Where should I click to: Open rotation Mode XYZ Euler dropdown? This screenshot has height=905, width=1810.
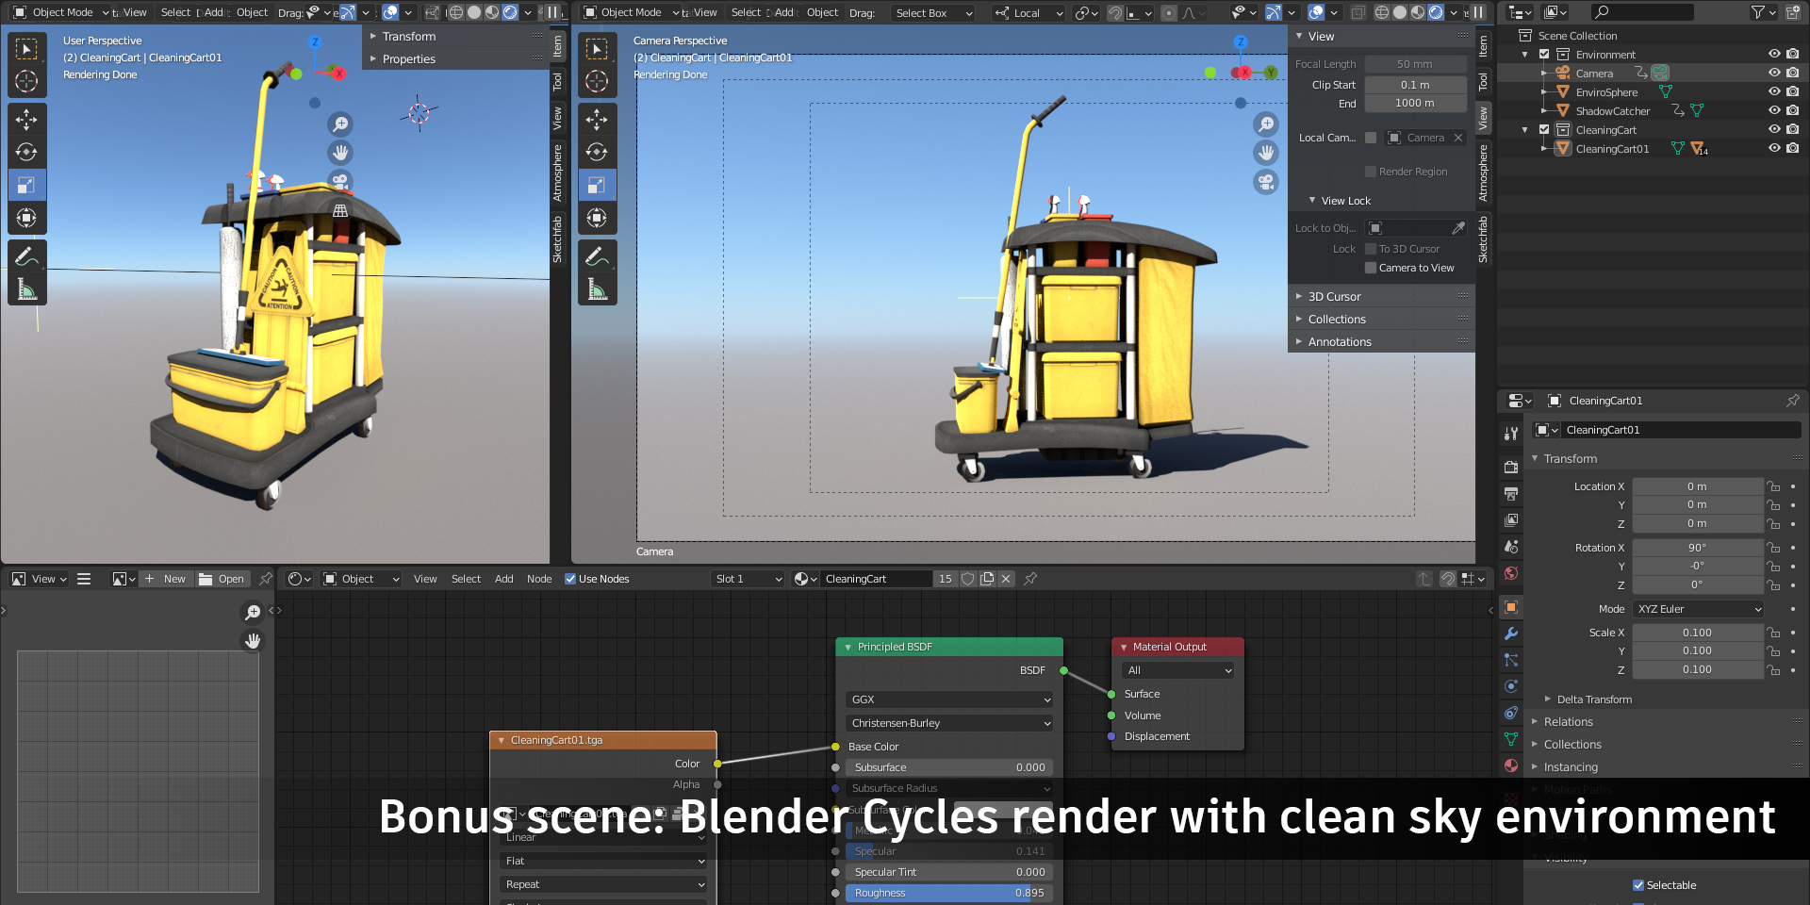(1698, 609)
